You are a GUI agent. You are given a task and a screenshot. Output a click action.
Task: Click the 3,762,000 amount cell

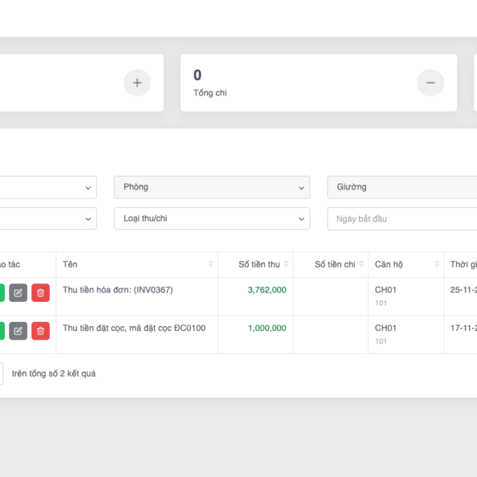click(267, 290)
